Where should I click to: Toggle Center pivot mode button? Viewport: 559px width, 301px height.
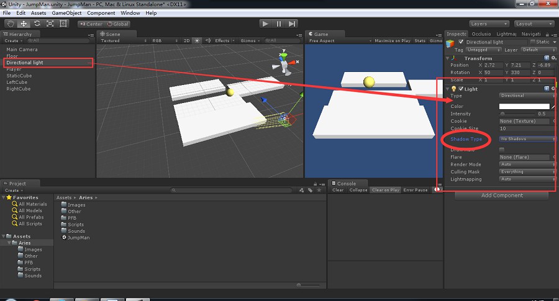point(91,24)
